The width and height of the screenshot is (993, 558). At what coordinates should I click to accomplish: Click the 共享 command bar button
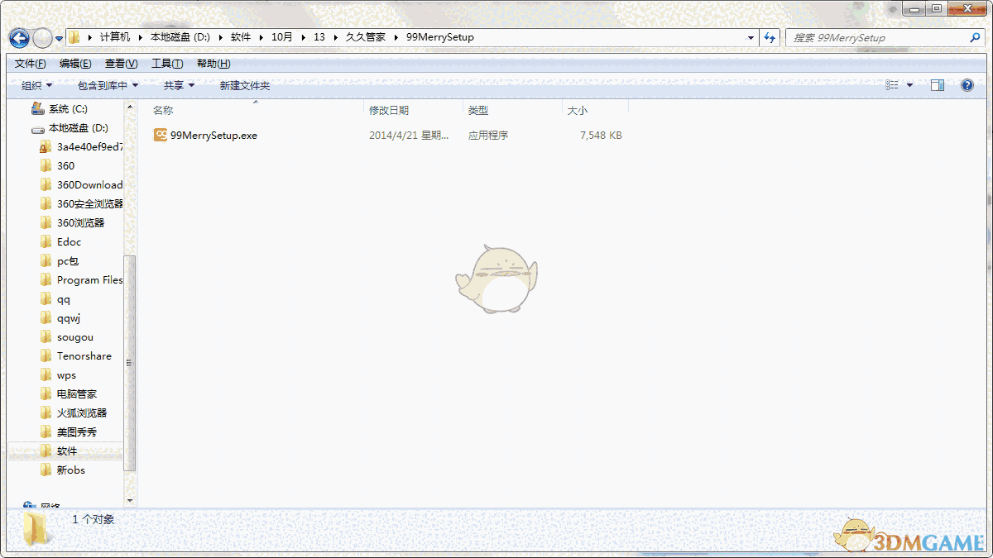point(176,84)
